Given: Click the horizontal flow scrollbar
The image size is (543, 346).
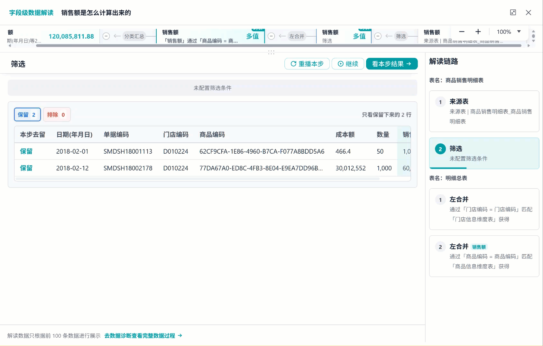Looking at the screenshot, I should click(x=279, y=46).
